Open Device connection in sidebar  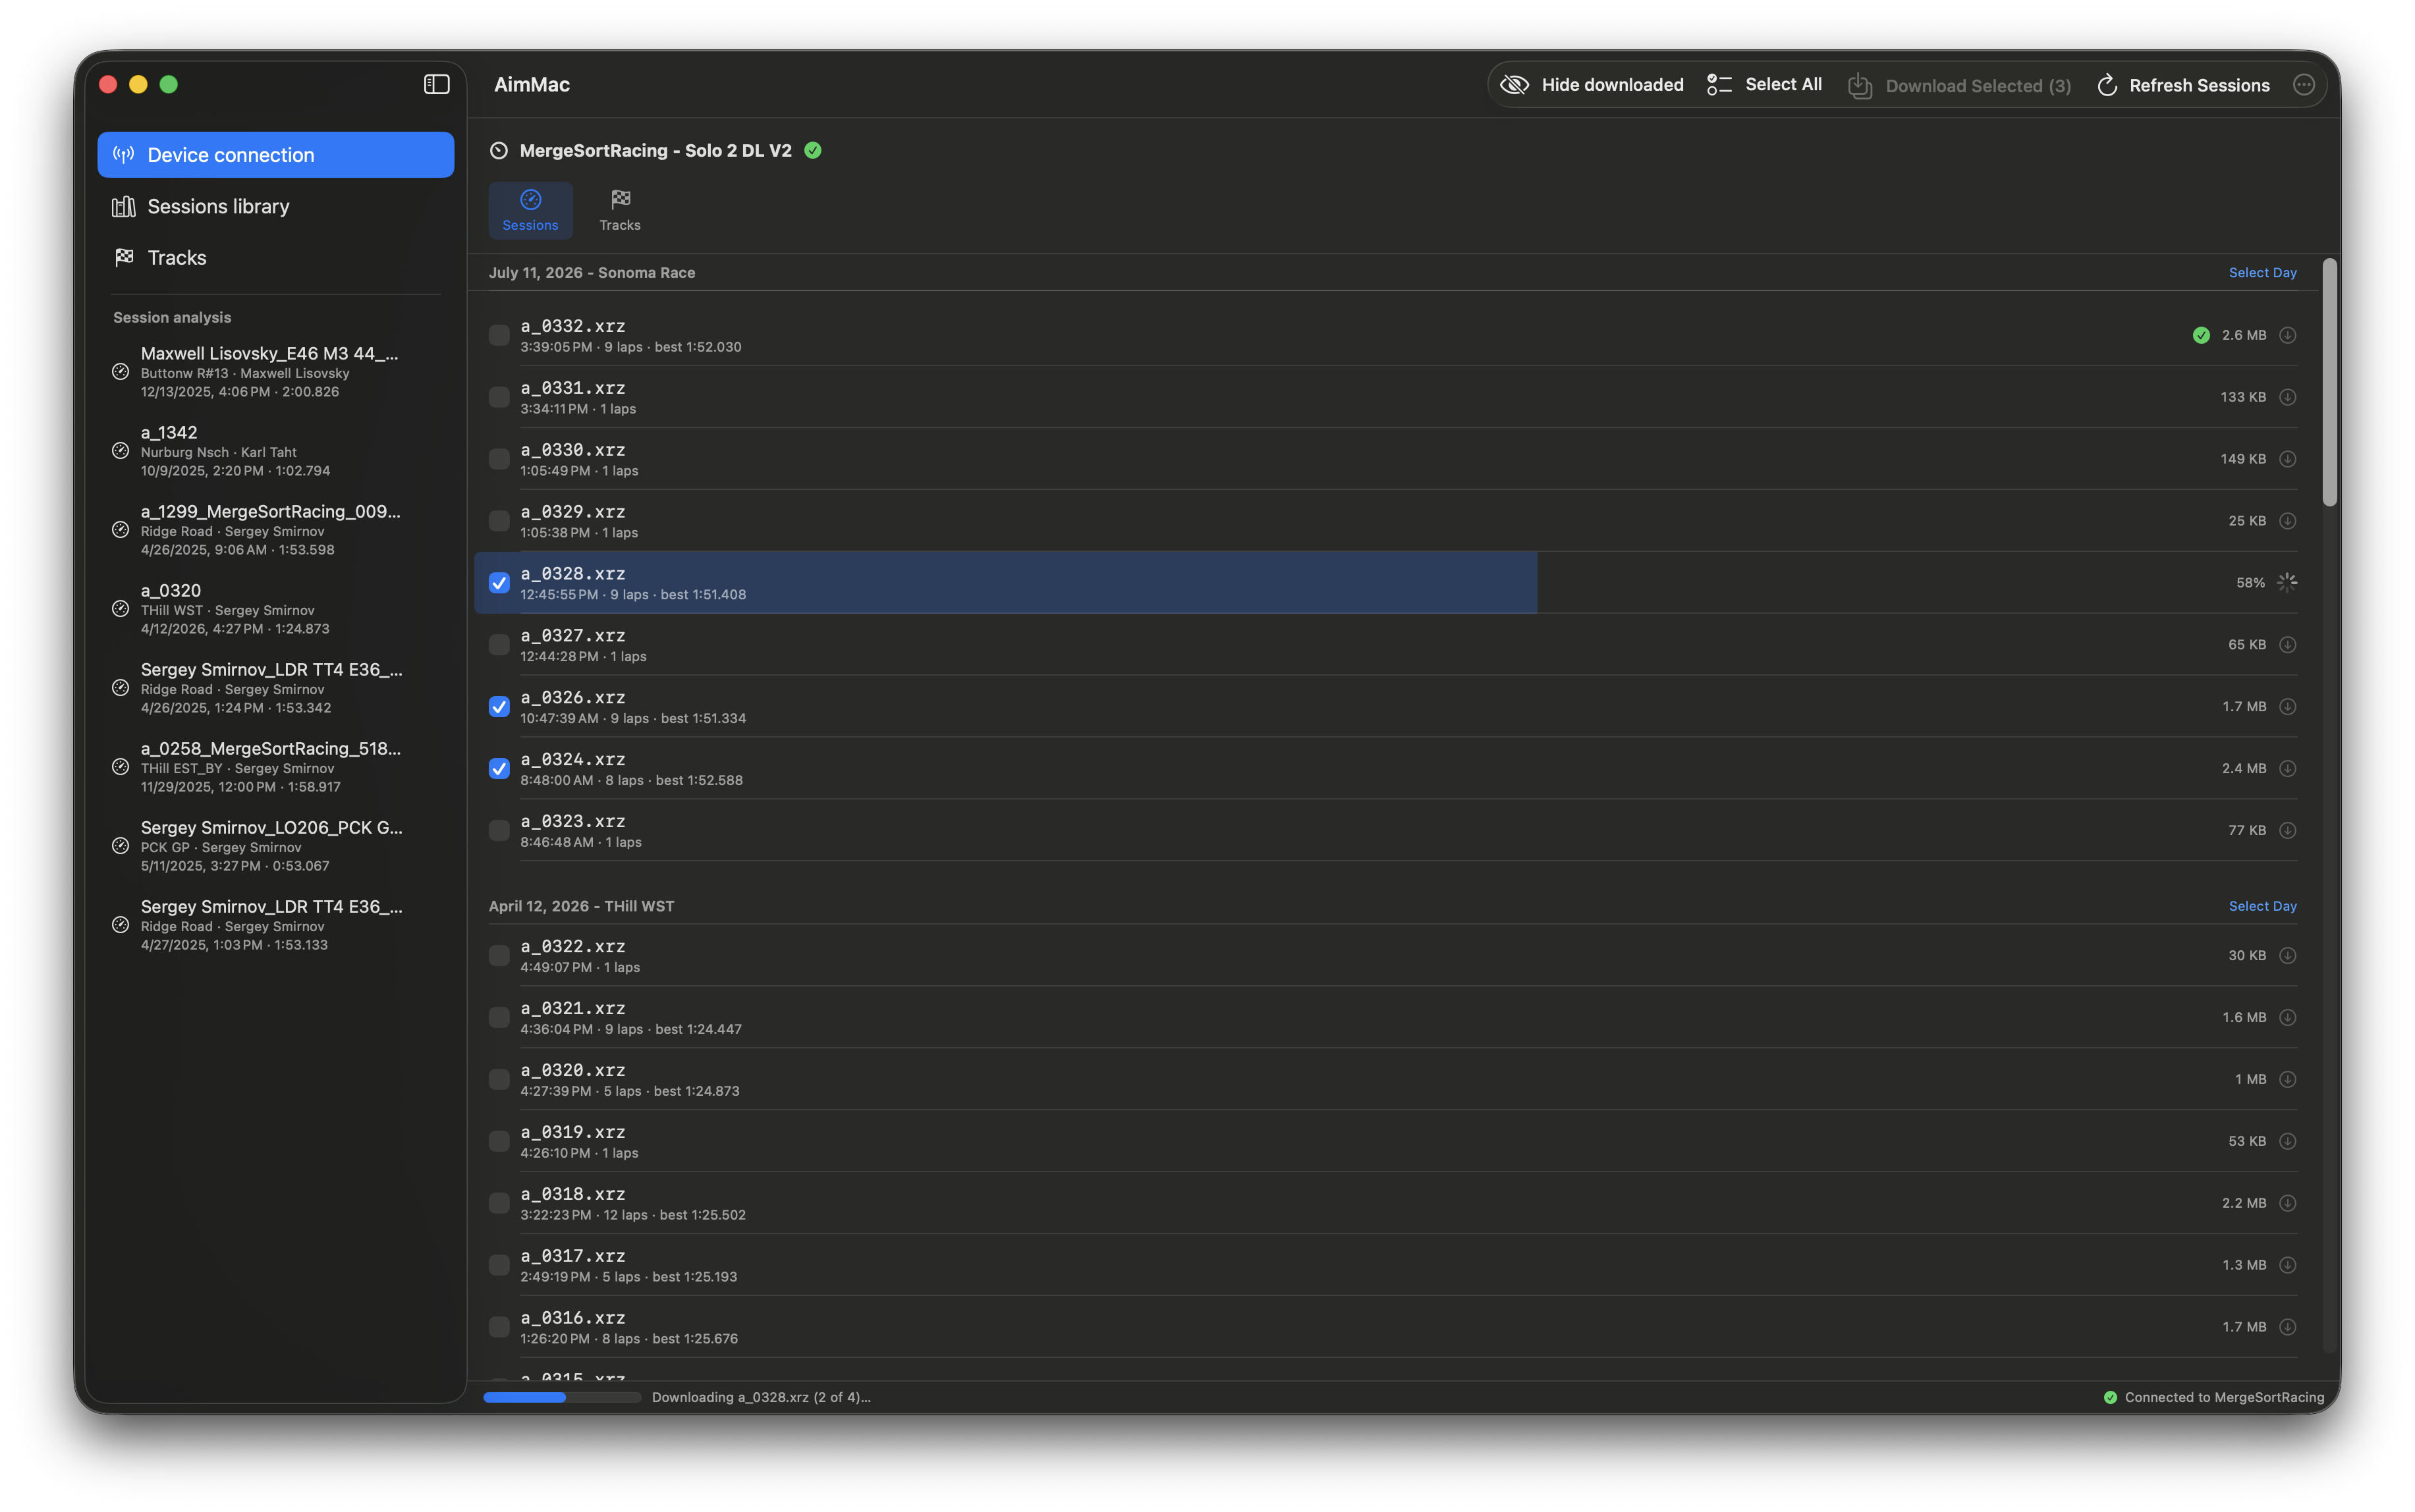pos(275,155)
